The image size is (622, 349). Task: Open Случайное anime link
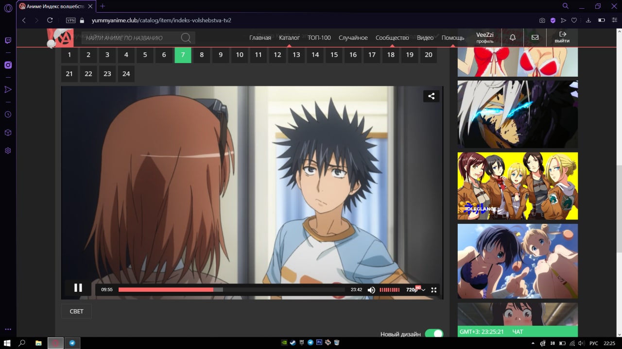(353, 37)
